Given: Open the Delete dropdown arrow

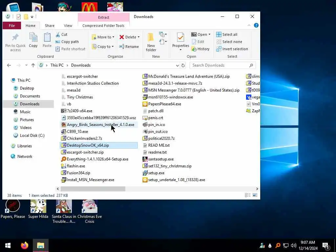Looking at the screenshot, I should (138, 37).
